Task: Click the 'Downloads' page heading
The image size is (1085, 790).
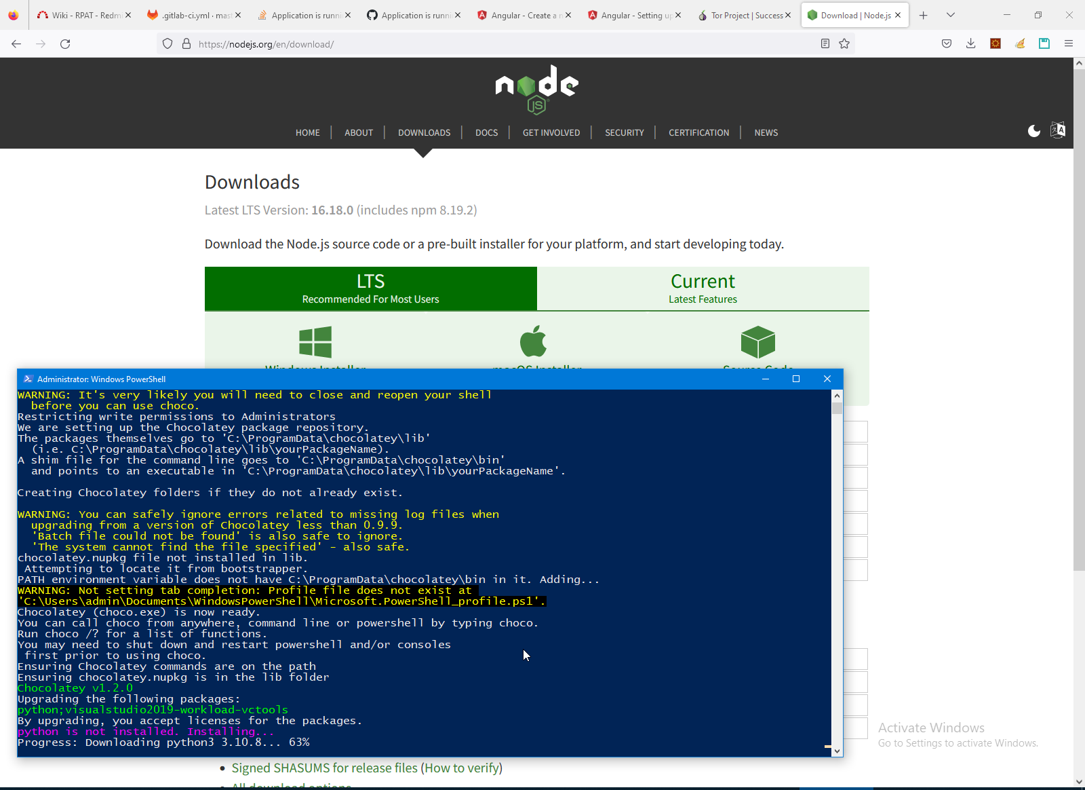Action: point(252,182)
